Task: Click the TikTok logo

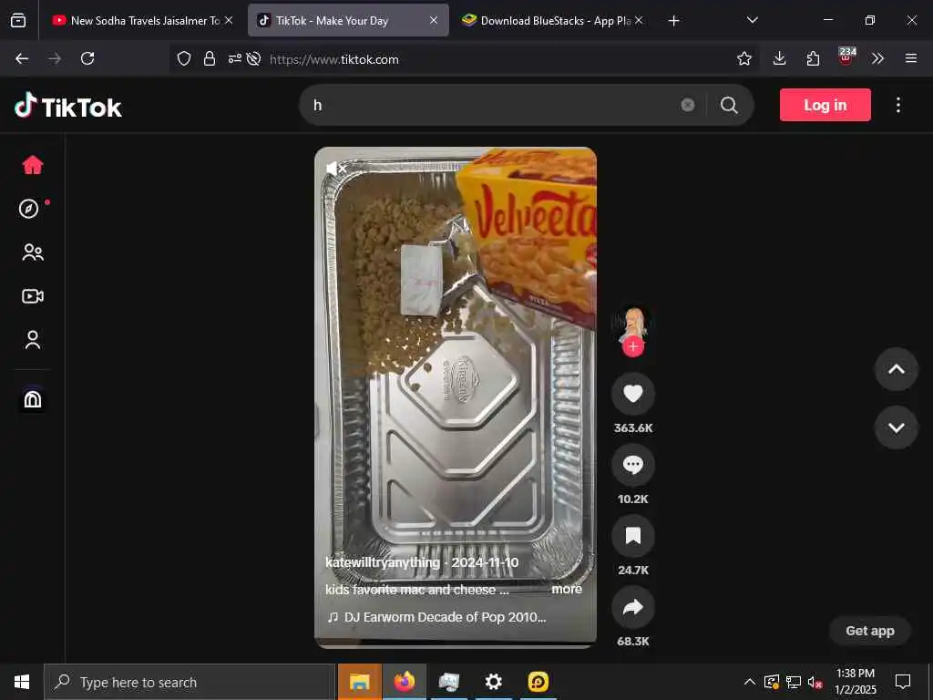Action: (x=68, y=106)
